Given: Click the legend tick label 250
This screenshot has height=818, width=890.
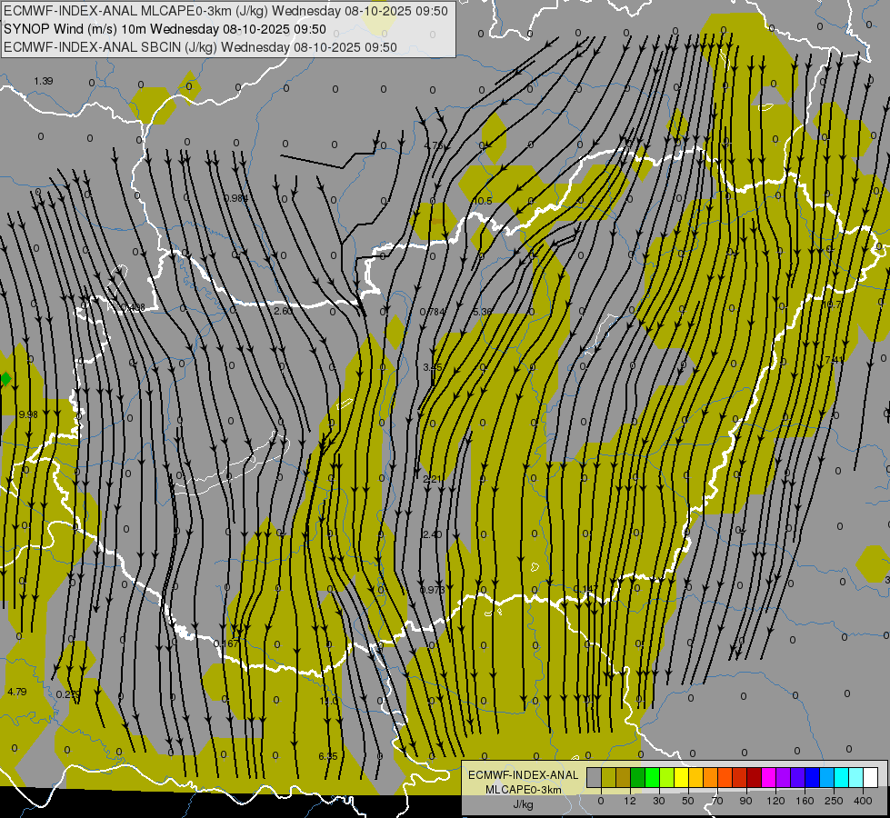Looking at the screenshot, I should coord(834,801).
